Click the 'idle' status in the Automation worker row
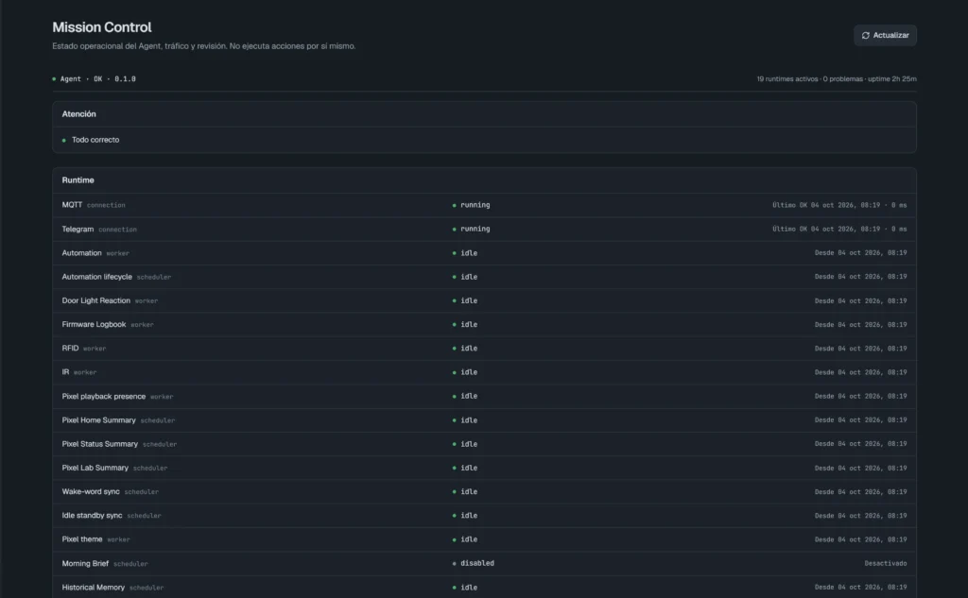This screenshot has width=968, height=598. point(469,253)
